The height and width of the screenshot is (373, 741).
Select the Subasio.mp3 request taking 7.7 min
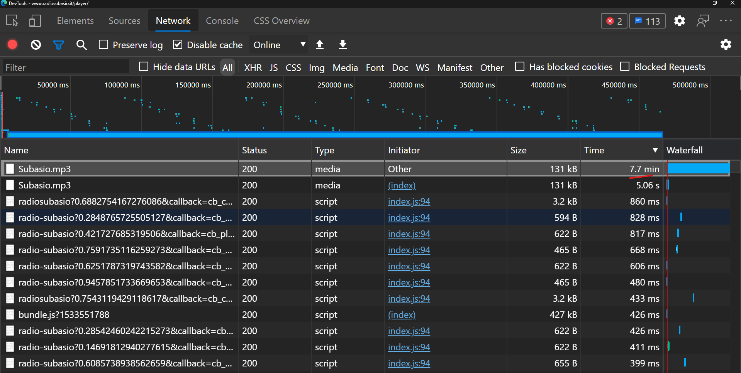pyautogui.click(x=365, y=169)
